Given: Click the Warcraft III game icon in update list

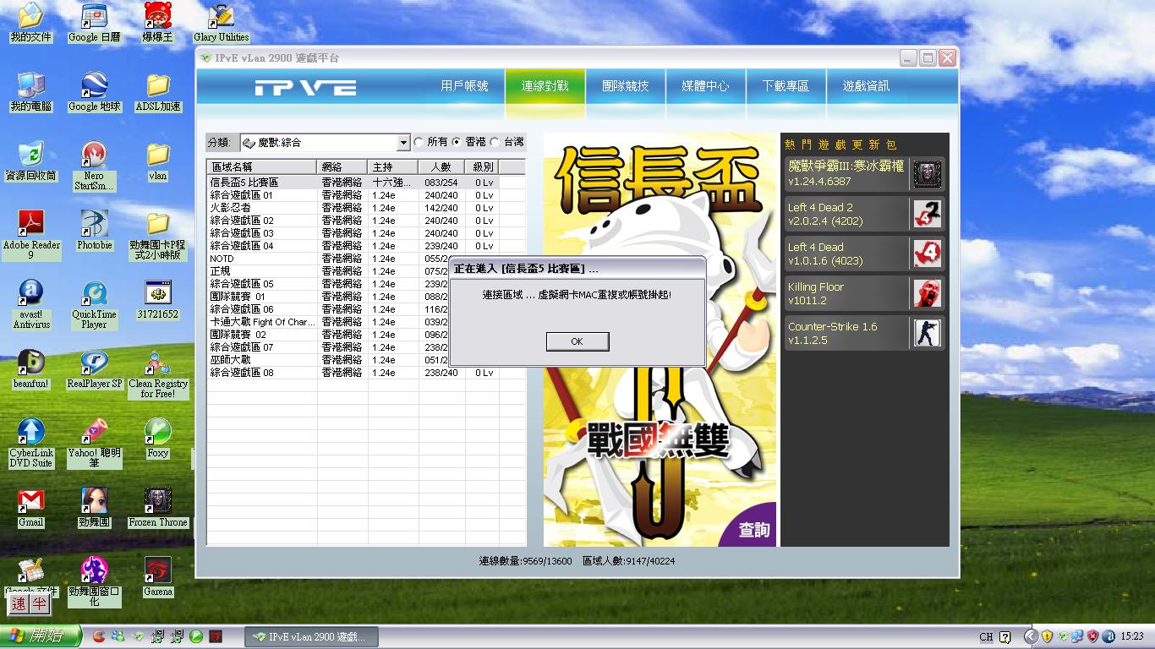Looking at the screenshot, I should coord(927,174).
